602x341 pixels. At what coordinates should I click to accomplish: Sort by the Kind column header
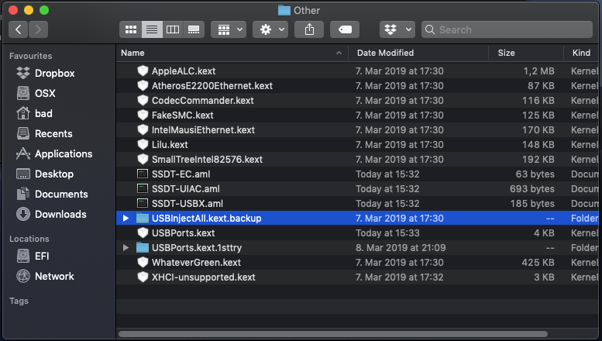[581, 53]
